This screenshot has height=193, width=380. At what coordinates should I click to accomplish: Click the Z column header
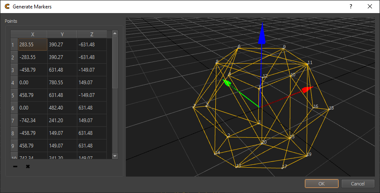pos(92,35)
